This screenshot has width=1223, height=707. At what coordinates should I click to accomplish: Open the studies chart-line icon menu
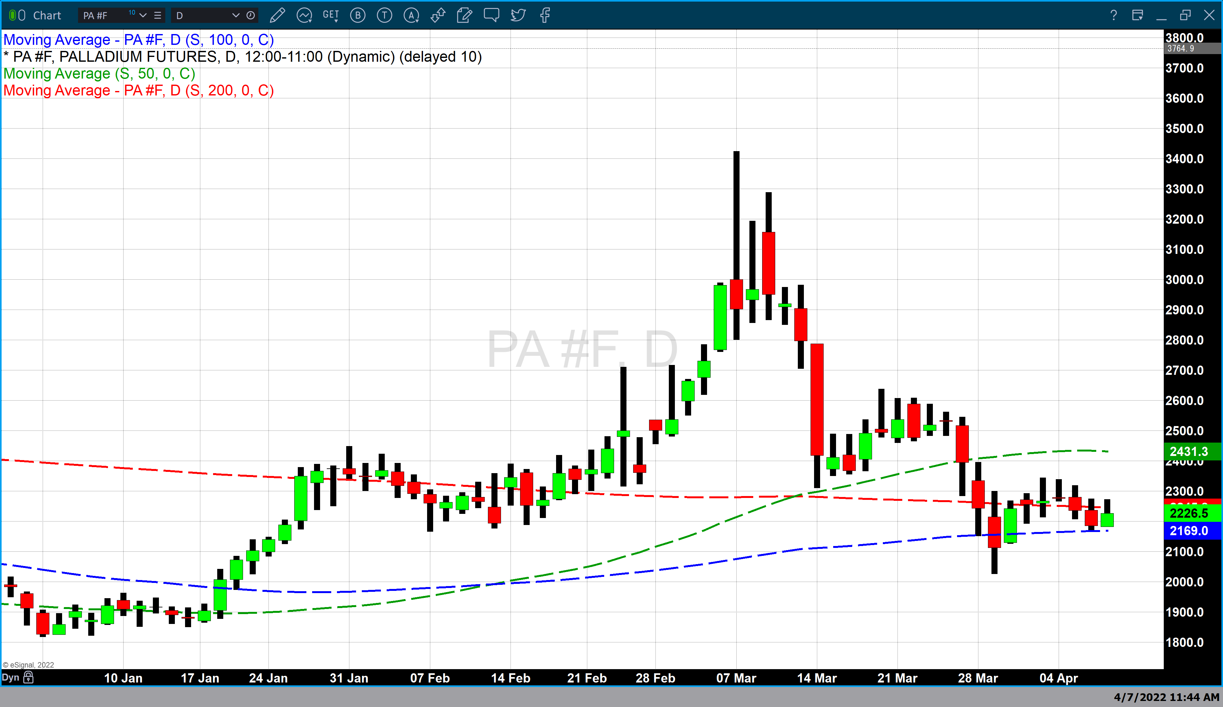[x=304, y=16]
